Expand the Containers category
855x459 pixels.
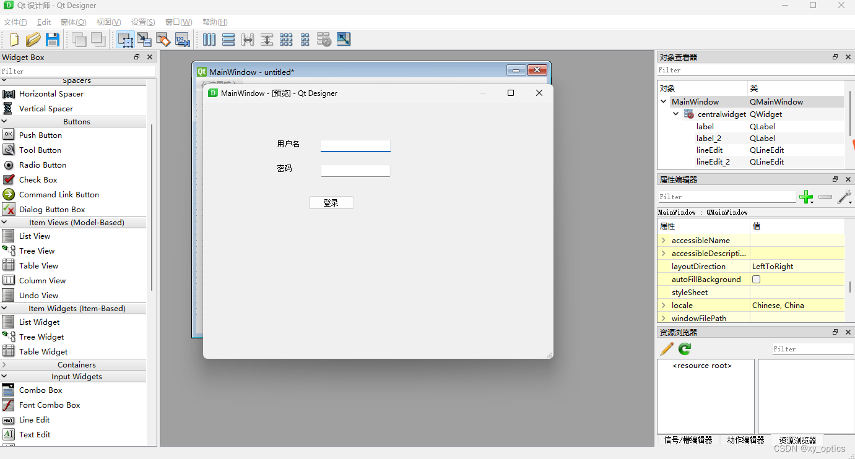[x=4, y=364]
